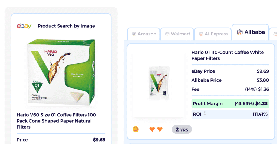Screen dimensions: 277x144
Task: Select the Alibaba tab
Action: 250,32
